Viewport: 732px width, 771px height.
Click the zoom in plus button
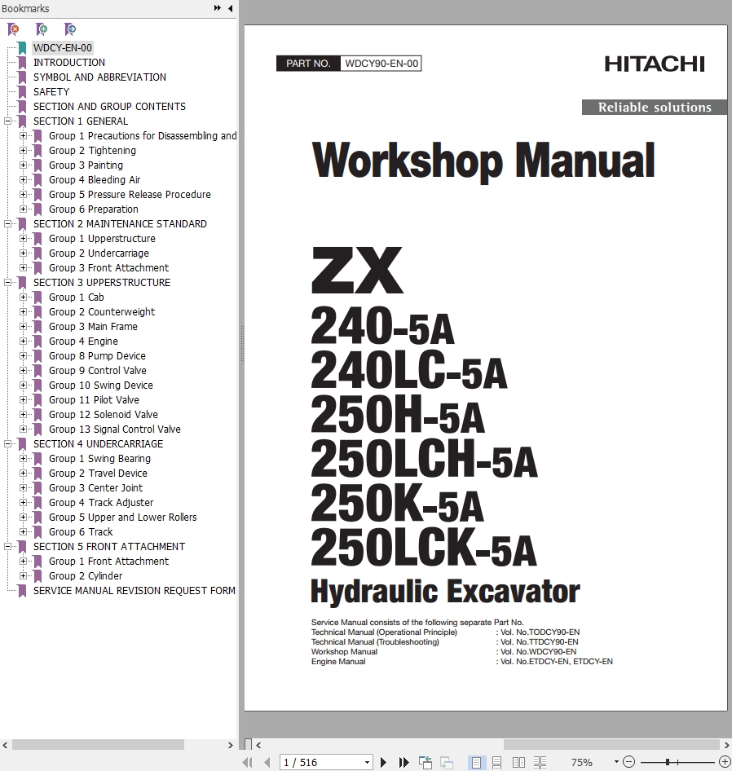[724, 762]
